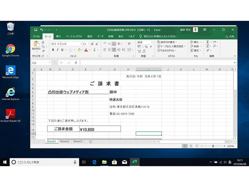This screenshot has height=187, width=249.
Task: Save the workbook with the floppy disk icon
Action: coord(36,30)
